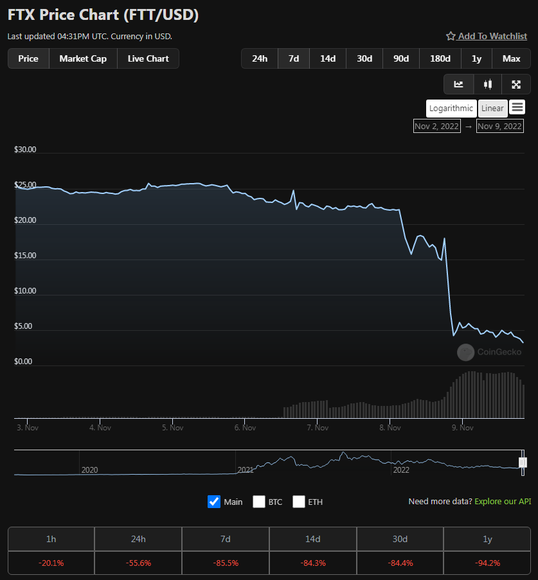Click the -84.4% value under 30d

point(400,563)
